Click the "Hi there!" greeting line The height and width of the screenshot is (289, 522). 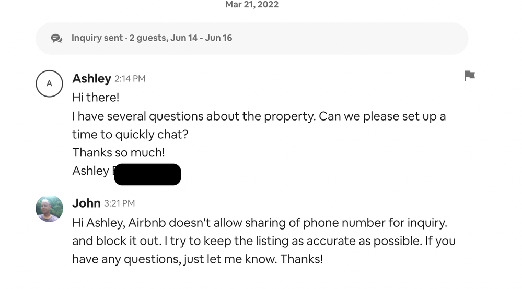[x=96, y=97]
